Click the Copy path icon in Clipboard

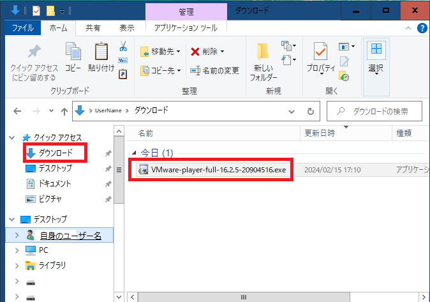click(x=123, y=61)
